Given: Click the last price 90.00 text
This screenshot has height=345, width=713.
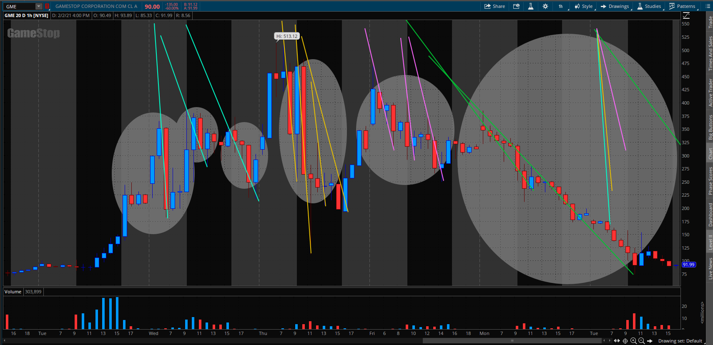Looking at the screenshot, I should (x=152, y=7).
